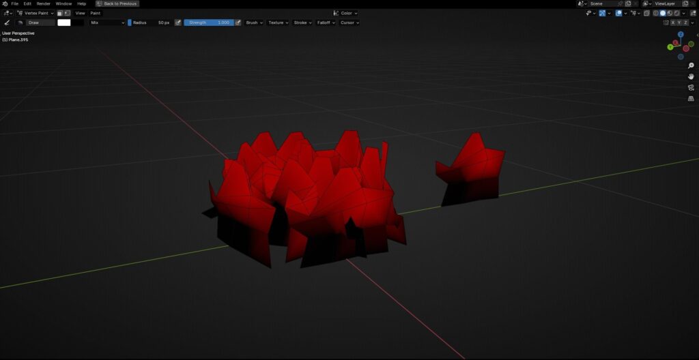The height and width of the screenshot is (360, 699).
Task: Toggle the camera view icon
Action: pos(691,88)
